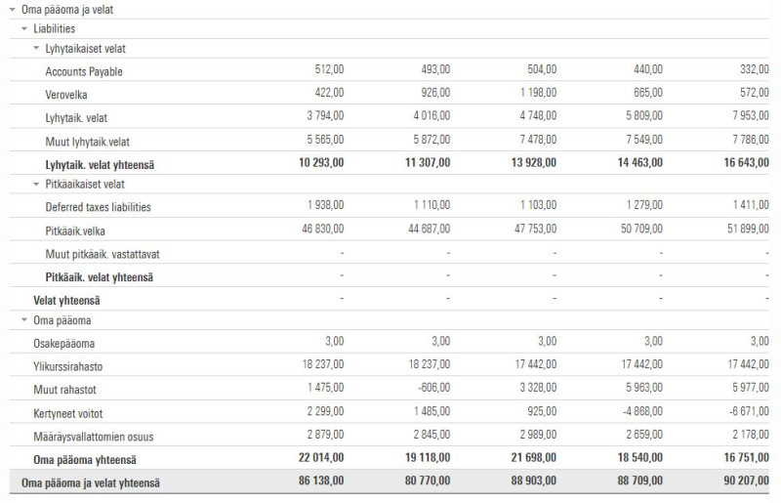The width and height of the screenshot is (781, 503).
Task: Click Lyhytaik. velat yhteensä total row
Action: [x=389, y=163]
